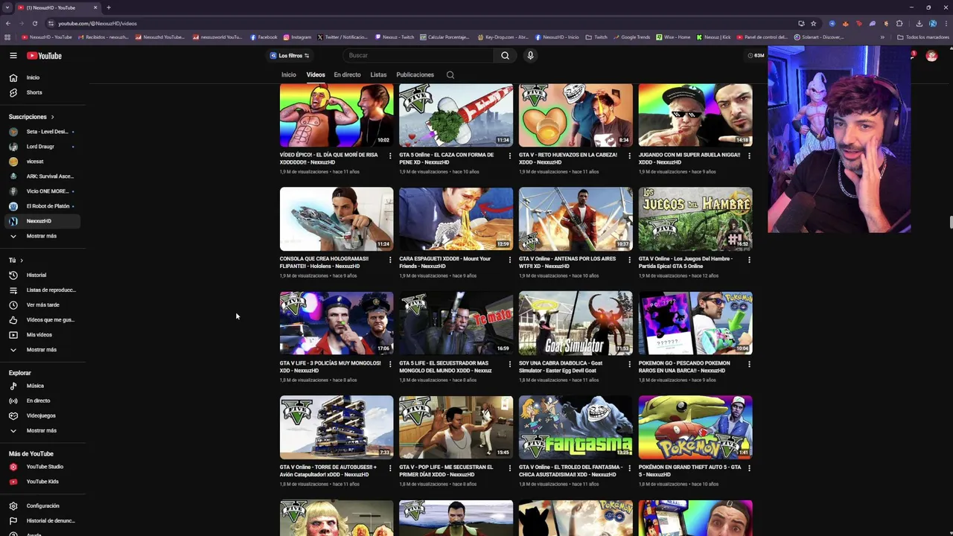Open Todos los marcadores folder
The height and width of the screenshot is (536, 953).
pyautogui.click(x=923, y=36)
